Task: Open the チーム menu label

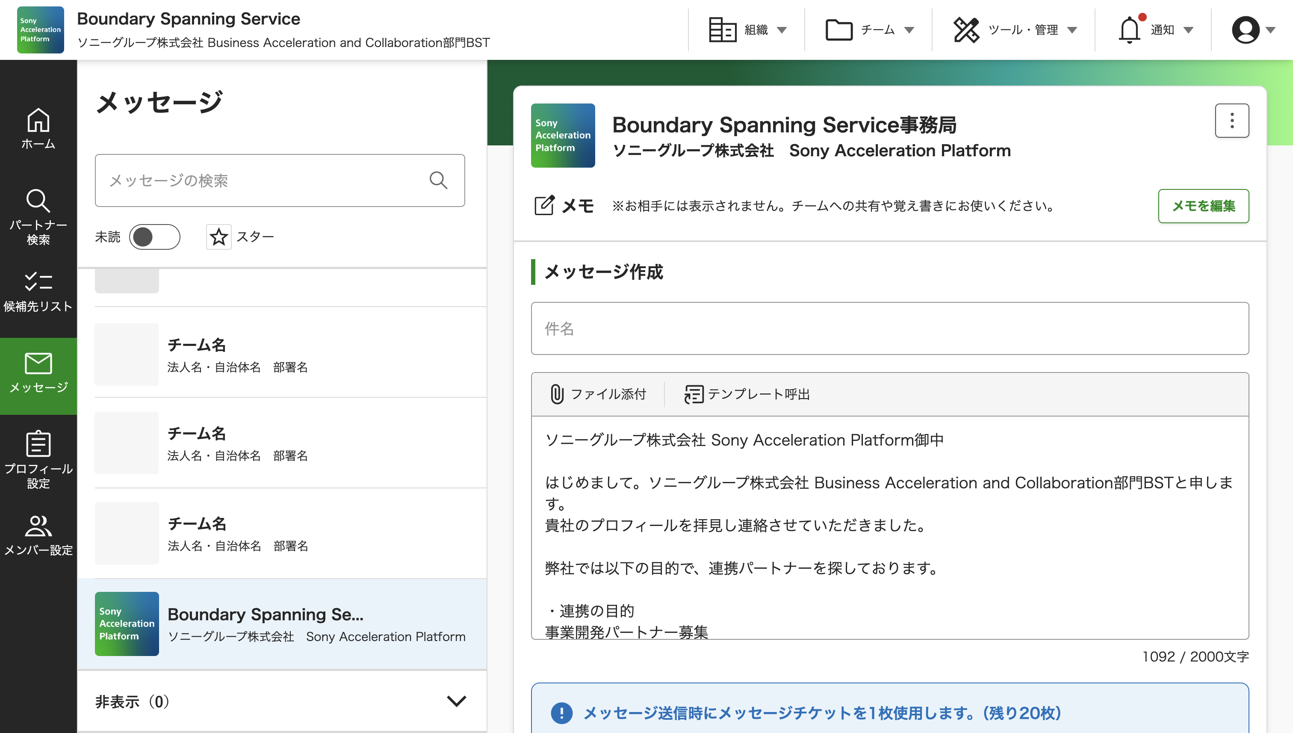Action: (878, 30)
